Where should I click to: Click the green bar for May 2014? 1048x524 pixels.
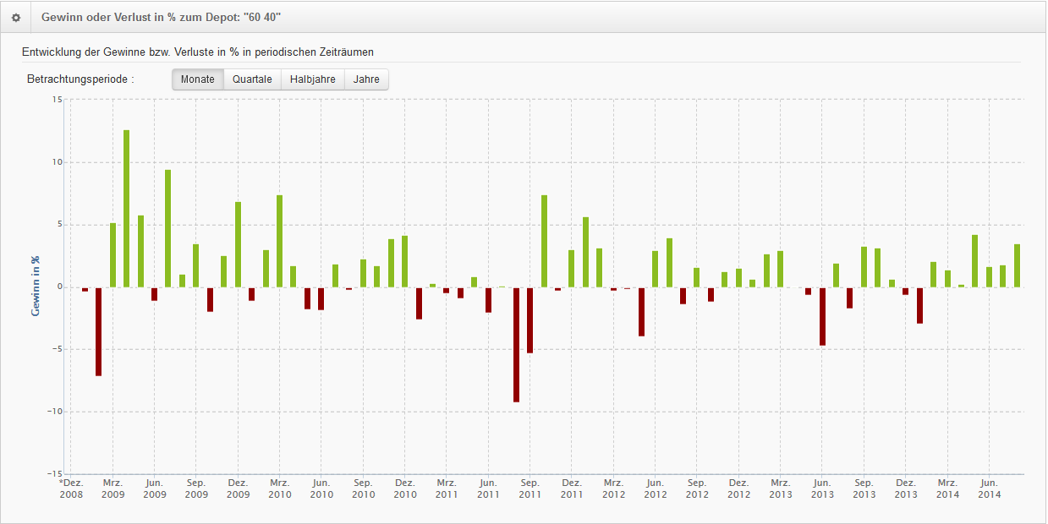[x=975, y=261]
